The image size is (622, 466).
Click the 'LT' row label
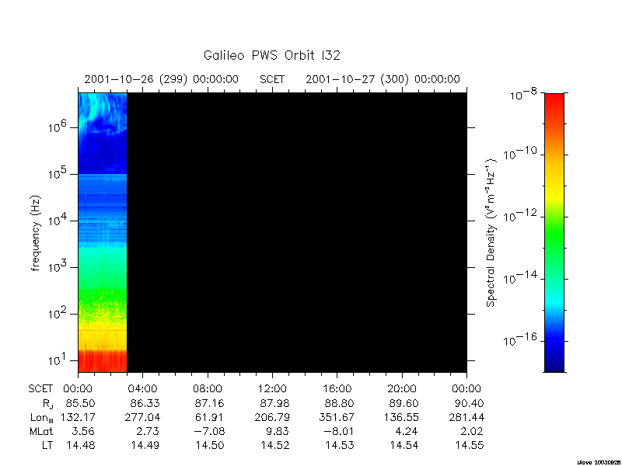point(47,445)
